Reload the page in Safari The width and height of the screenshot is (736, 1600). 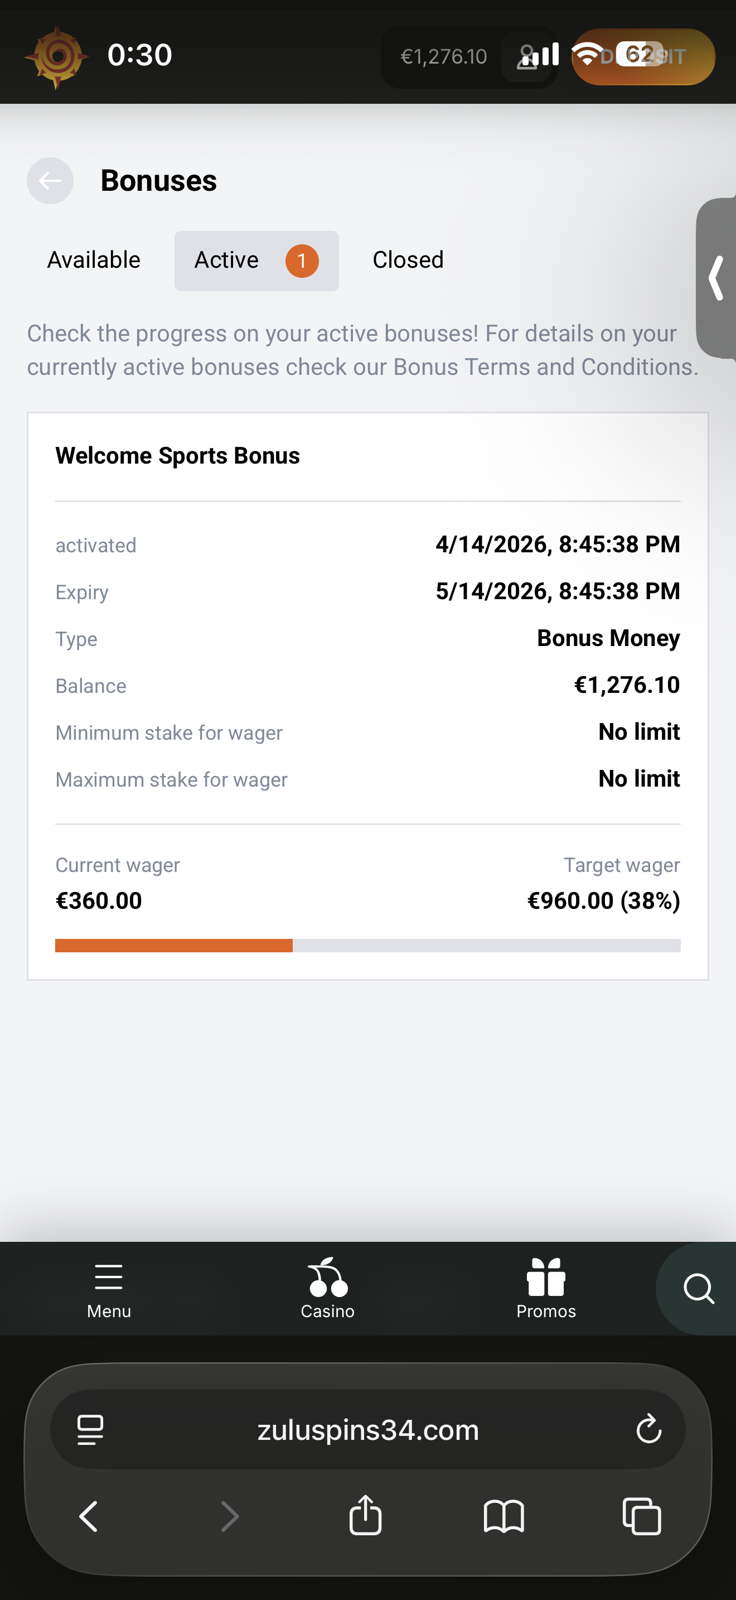pyautogui.click(x=648, y=1429)
